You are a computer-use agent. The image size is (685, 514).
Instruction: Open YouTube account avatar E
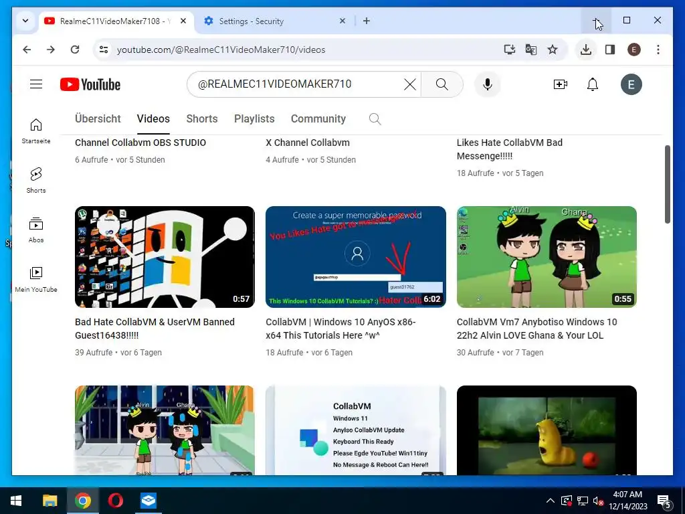[x=631, y=84]
